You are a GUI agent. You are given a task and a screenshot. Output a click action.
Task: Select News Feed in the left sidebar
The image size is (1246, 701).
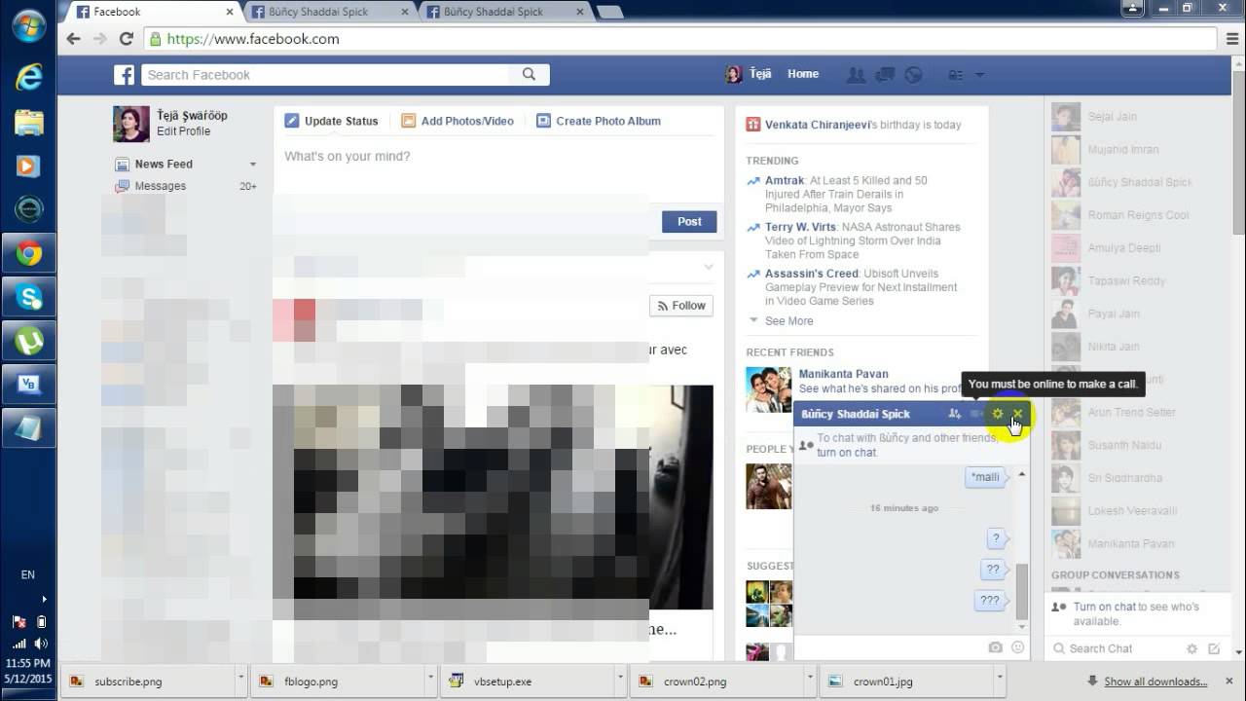pyautogui.click(x=164, y=164)
